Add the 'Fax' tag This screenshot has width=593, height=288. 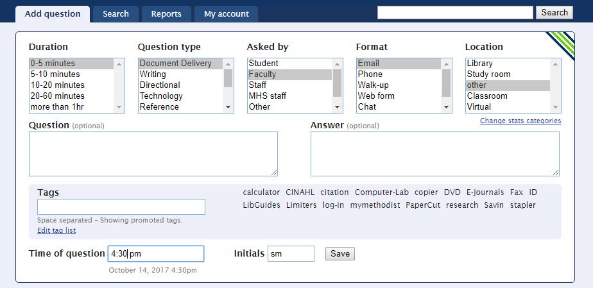(x=517, y=192)
